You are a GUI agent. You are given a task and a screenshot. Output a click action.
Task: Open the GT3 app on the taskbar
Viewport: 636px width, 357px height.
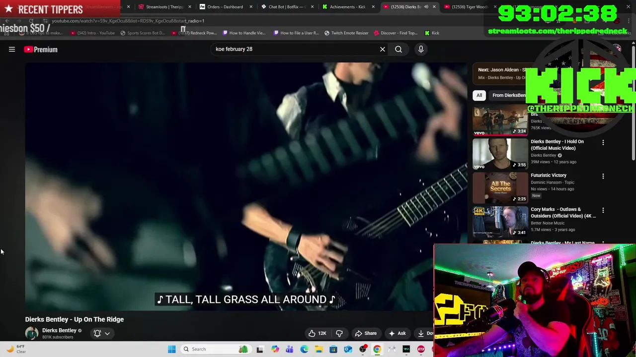(421, 349)
